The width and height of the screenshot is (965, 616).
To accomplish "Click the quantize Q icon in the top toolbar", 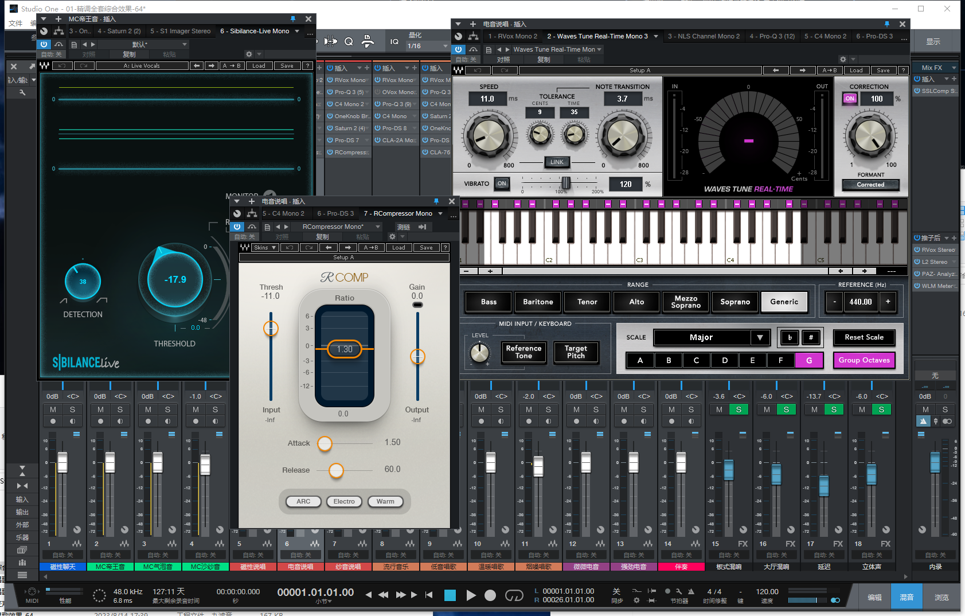I will tap(349, 41).
